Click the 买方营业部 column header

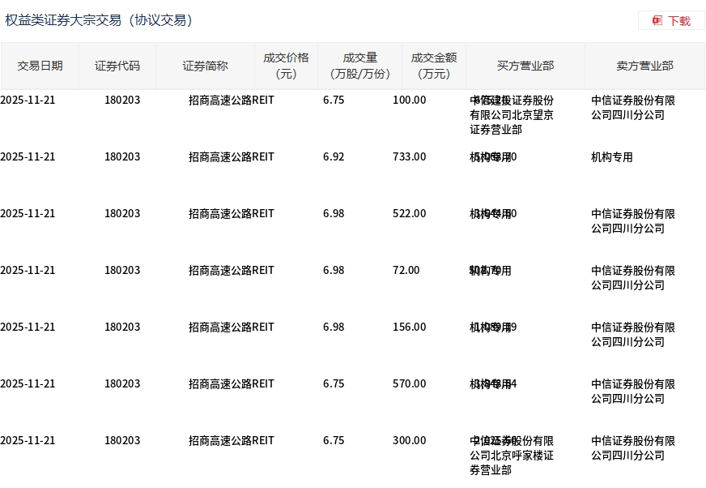(525, 66)
